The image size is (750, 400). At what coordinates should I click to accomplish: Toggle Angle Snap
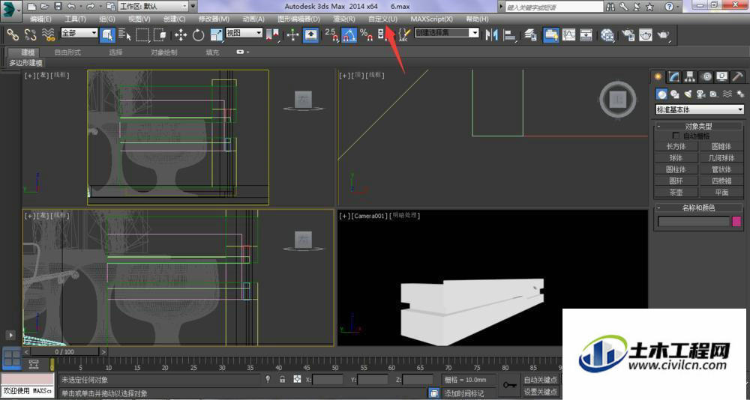(x=349, y=35)
